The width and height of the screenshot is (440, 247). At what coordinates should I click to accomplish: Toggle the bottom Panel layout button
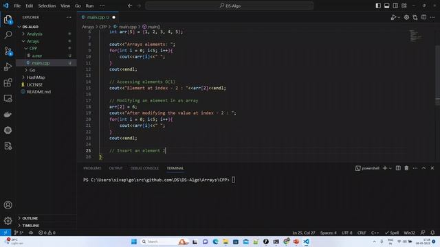[x=386, y=5]
